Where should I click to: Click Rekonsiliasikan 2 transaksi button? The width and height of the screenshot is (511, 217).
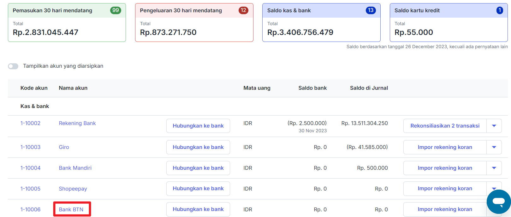(445, 126)
